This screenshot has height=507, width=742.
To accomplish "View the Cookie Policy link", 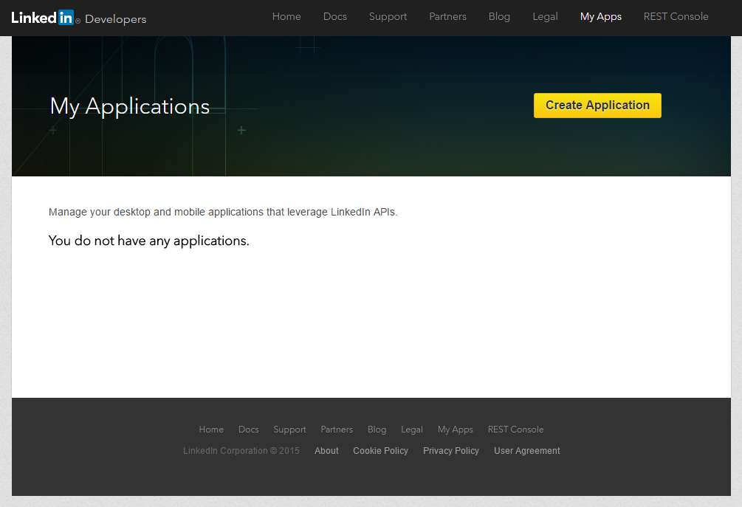I will coord(380,451).
